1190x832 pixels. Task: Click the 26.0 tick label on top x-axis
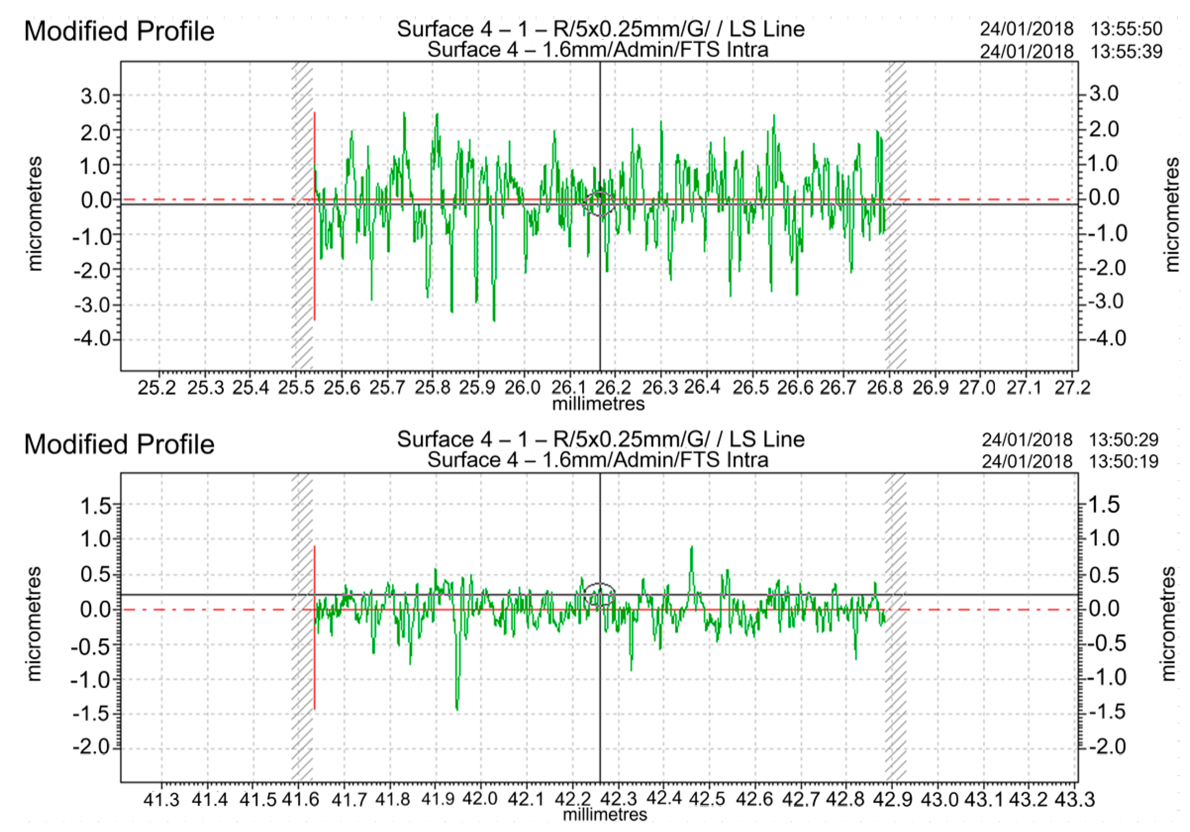click(523, 387)
